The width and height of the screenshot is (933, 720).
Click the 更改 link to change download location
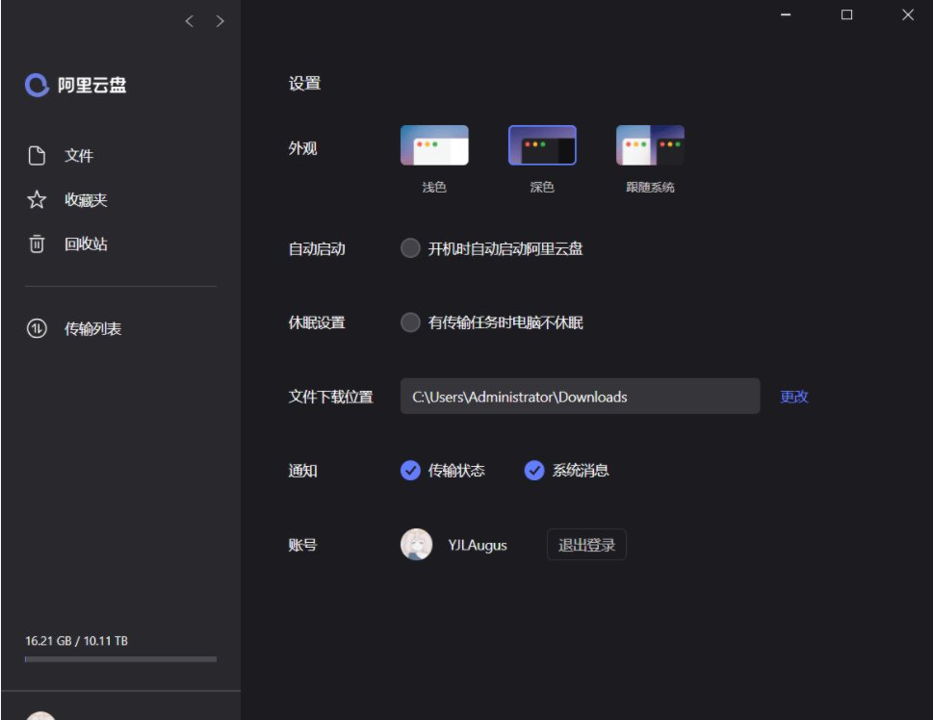click(x=791, y=397)
